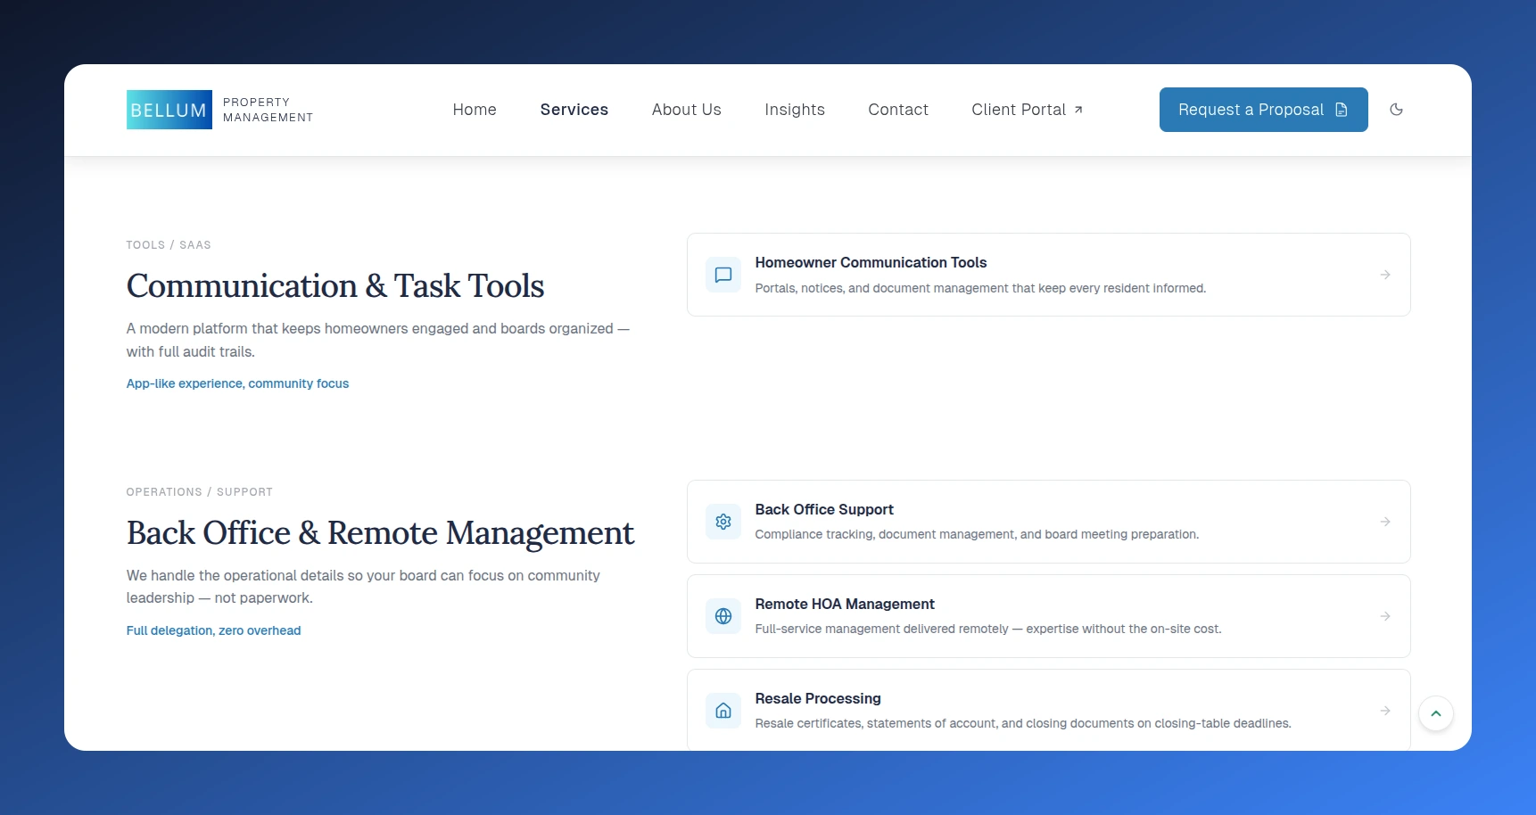Open Homeowner Communication Tools title
Image resolution: width=1536 pixels, height=815 pixels.
point(871,262)
